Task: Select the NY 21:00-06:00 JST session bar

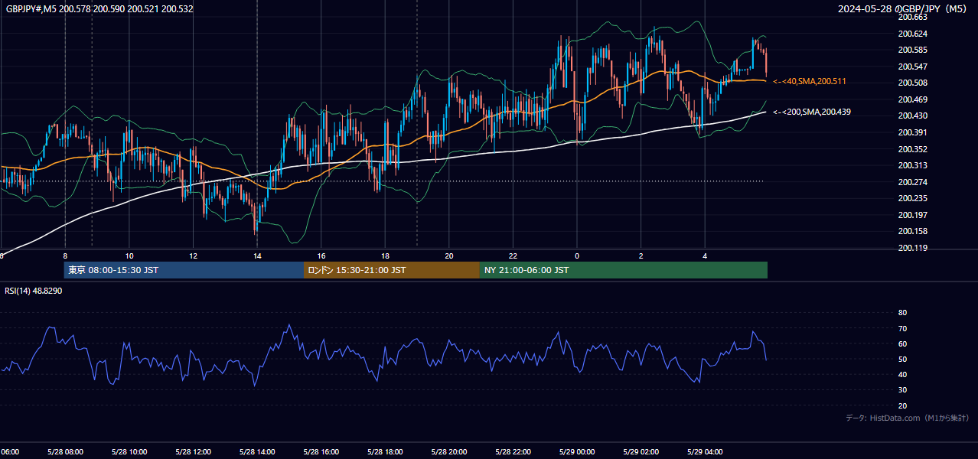Action: [x=624, y=270]
